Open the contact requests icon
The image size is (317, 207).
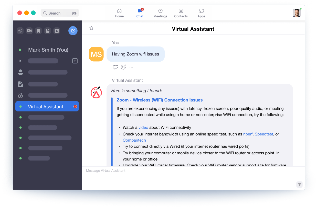57,31
